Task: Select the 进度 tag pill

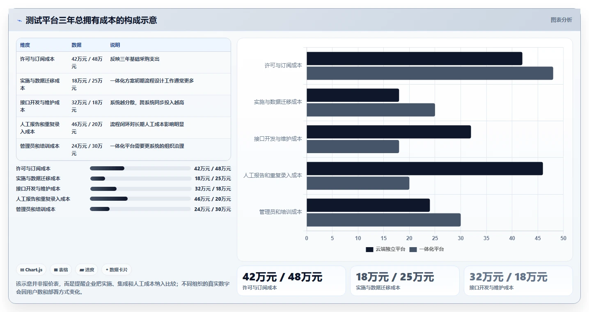Action: pyautogui.click(x=87, y=270)
